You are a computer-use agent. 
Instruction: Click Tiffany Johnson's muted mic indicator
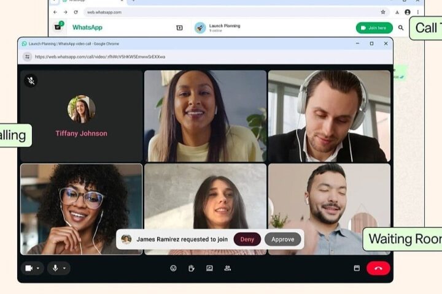pos(31,81)
